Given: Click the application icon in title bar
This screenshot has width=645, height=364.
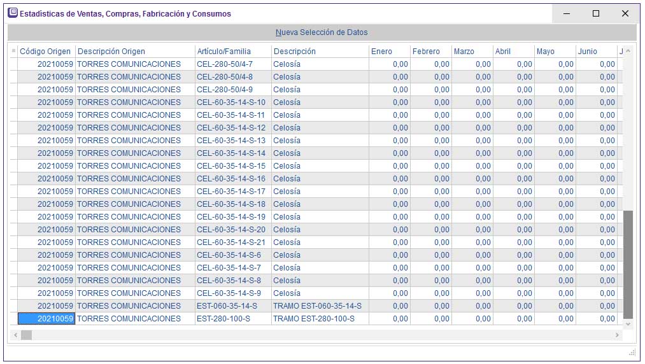Looking at the screenshot, I should coord(12,13).
